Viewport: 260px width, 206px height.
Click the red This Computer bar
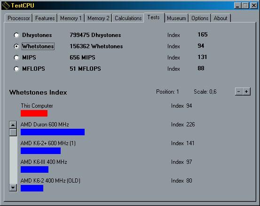pos(34,113)
